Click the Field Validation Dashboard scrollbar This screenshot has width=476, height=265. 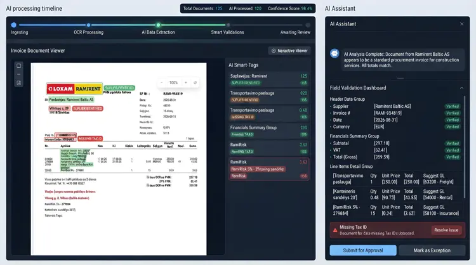pyautogui.click(x=465, y=147)
